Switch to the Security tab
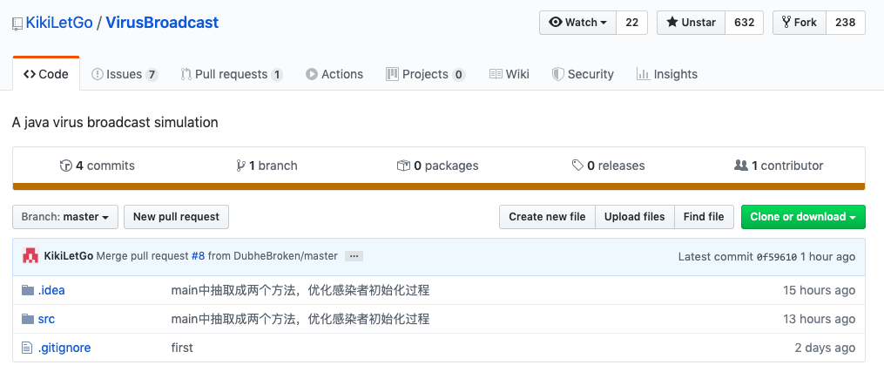Image resolution: width=884 pixels, height=372 pixels. [x=583, y=74]
